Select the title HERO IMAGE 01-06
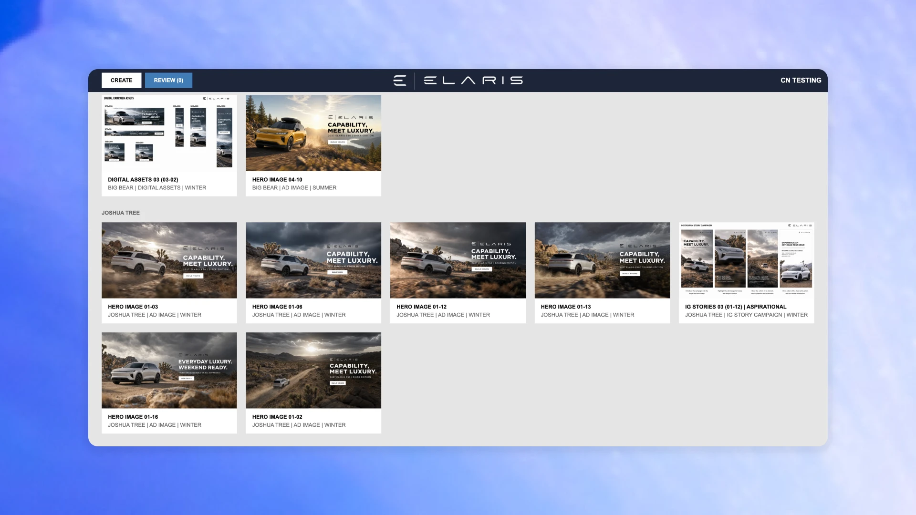 [x=277, y=307]
